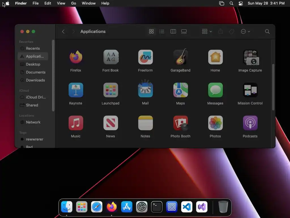This screenshot has height=218, width=290.
Task: Open Safari from the Dock
Action: pos(97,207)
